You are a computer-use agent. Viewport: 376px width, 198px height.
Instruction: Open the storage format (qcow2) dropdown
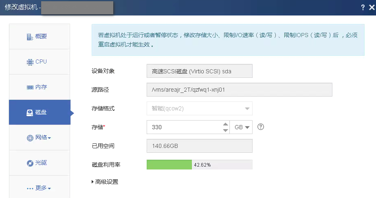pyautogui.click(x=246, y=109)
